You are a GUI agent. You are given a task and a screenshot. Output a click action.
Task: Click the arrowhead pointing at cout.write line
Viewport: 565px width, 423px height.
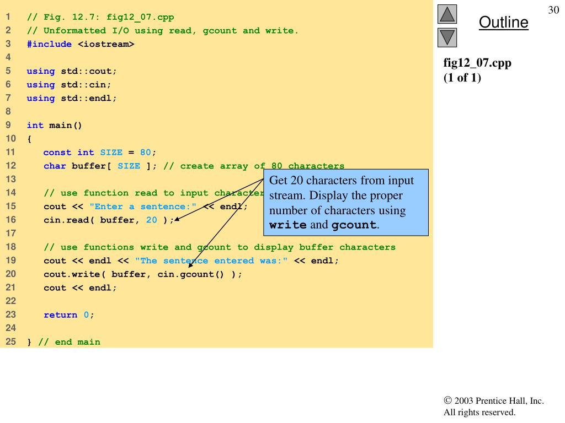191,268
